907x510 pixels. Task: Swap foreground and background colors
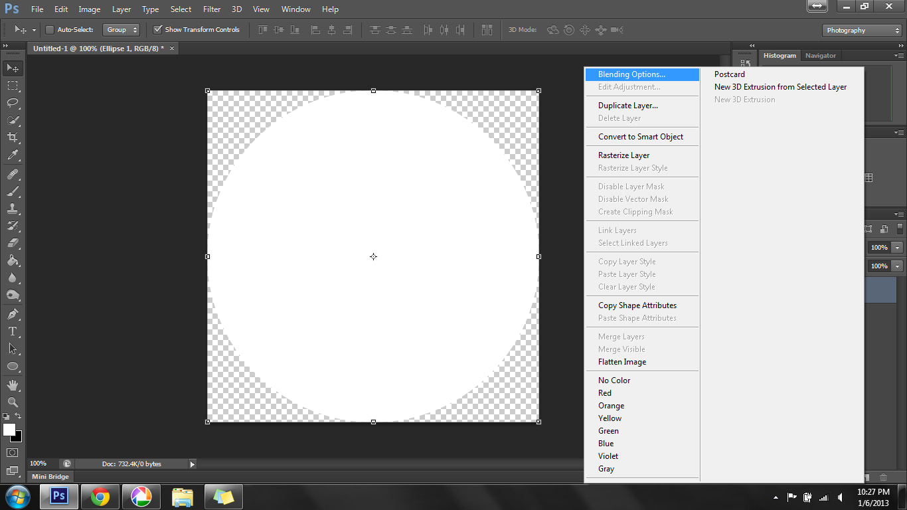(x=19, y=416)
